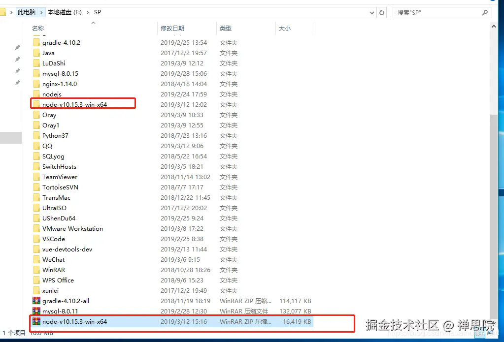Click the search magnifier icon
Image resolution: width=504 pixels, height=342 pixels.
pyautogui.click(x=485, y=12)
